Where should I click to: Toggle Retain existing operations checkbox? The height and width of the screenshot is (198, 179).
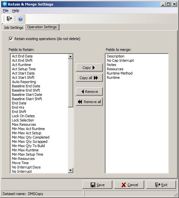[x=11, y=39]
